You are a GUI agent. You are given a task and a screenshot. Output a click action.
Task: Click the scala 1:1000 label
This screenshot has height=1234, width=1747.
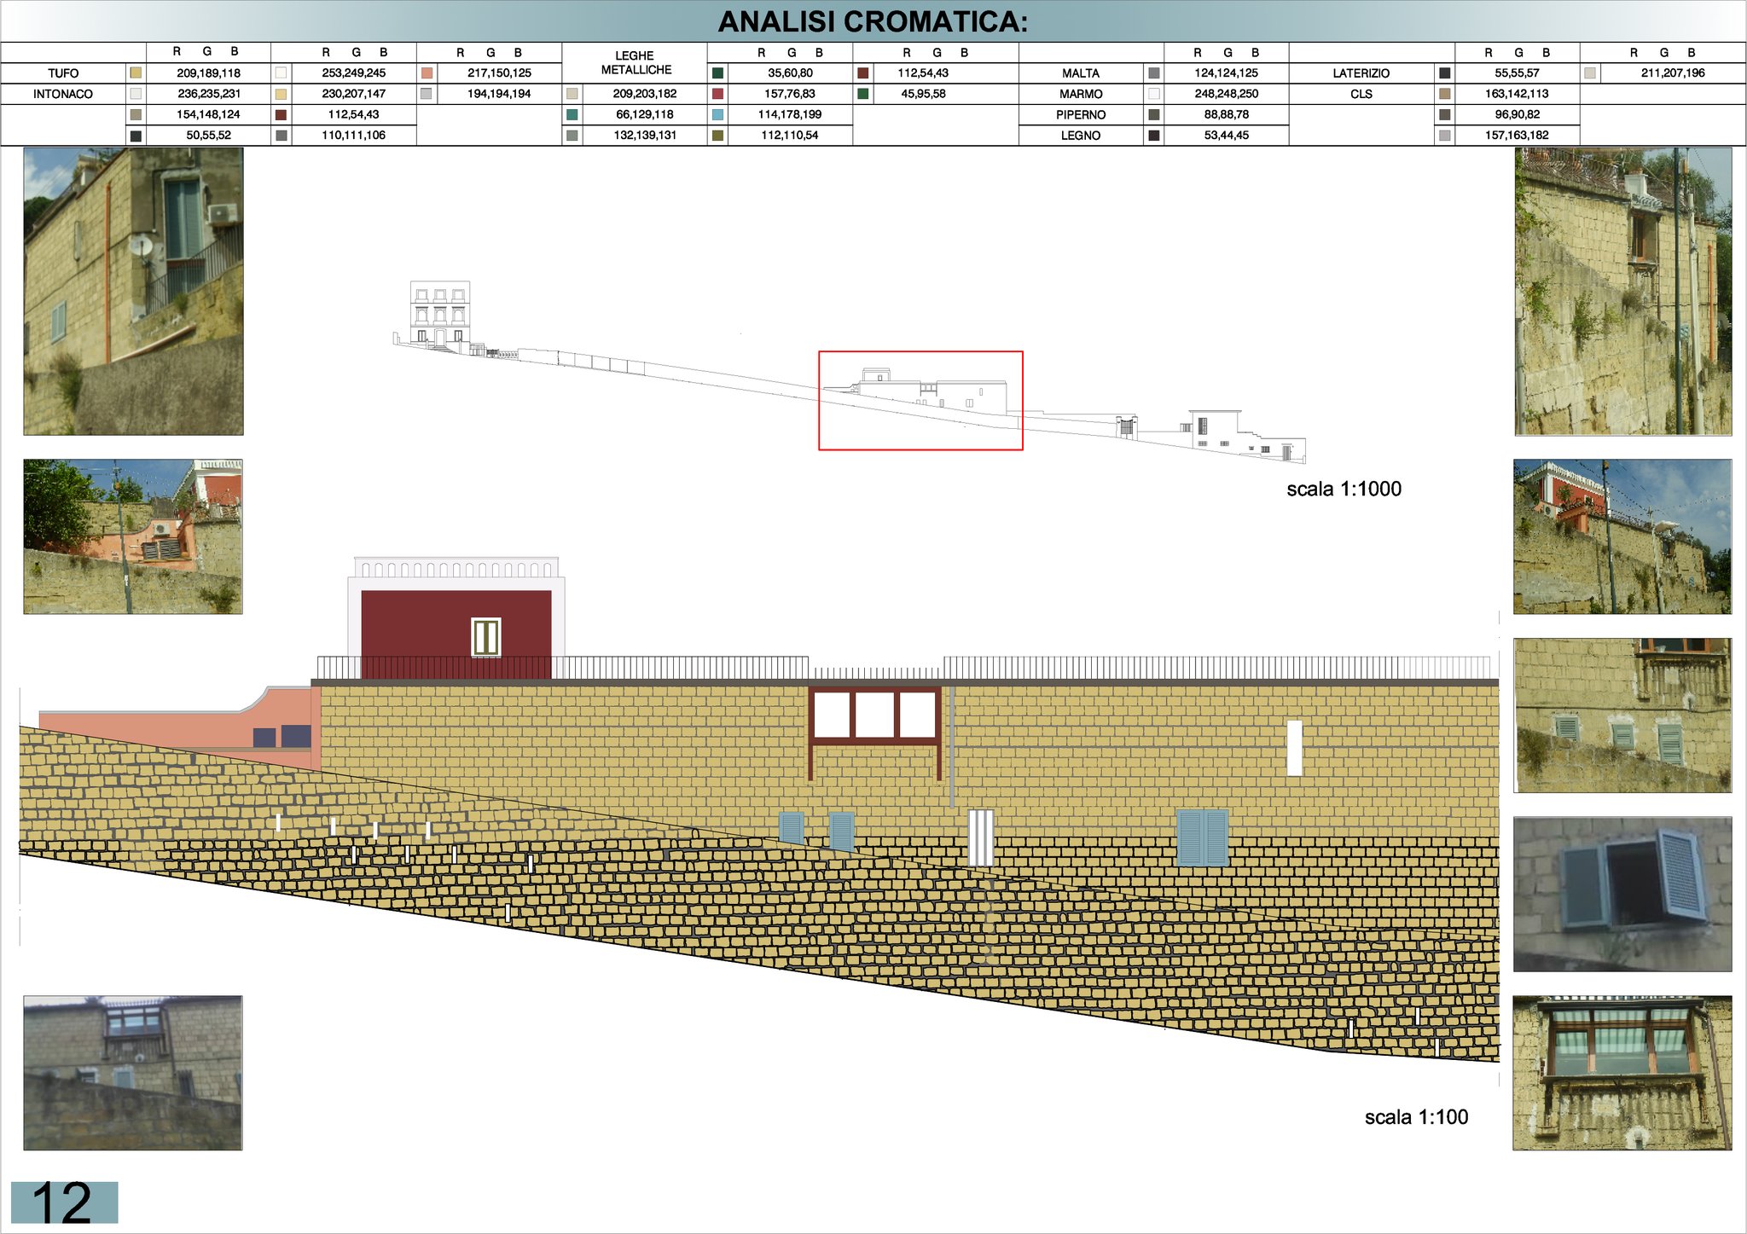click(x=1344, y=490)
